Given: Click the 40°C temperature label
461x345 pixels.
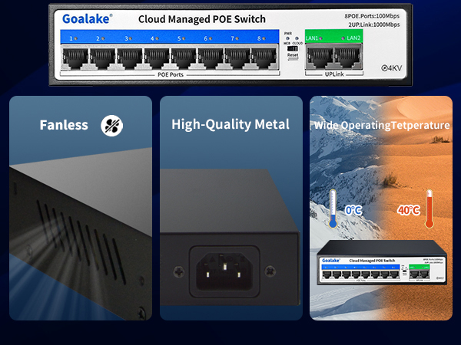Looking at the screenshot, I should tap(408, 209).
